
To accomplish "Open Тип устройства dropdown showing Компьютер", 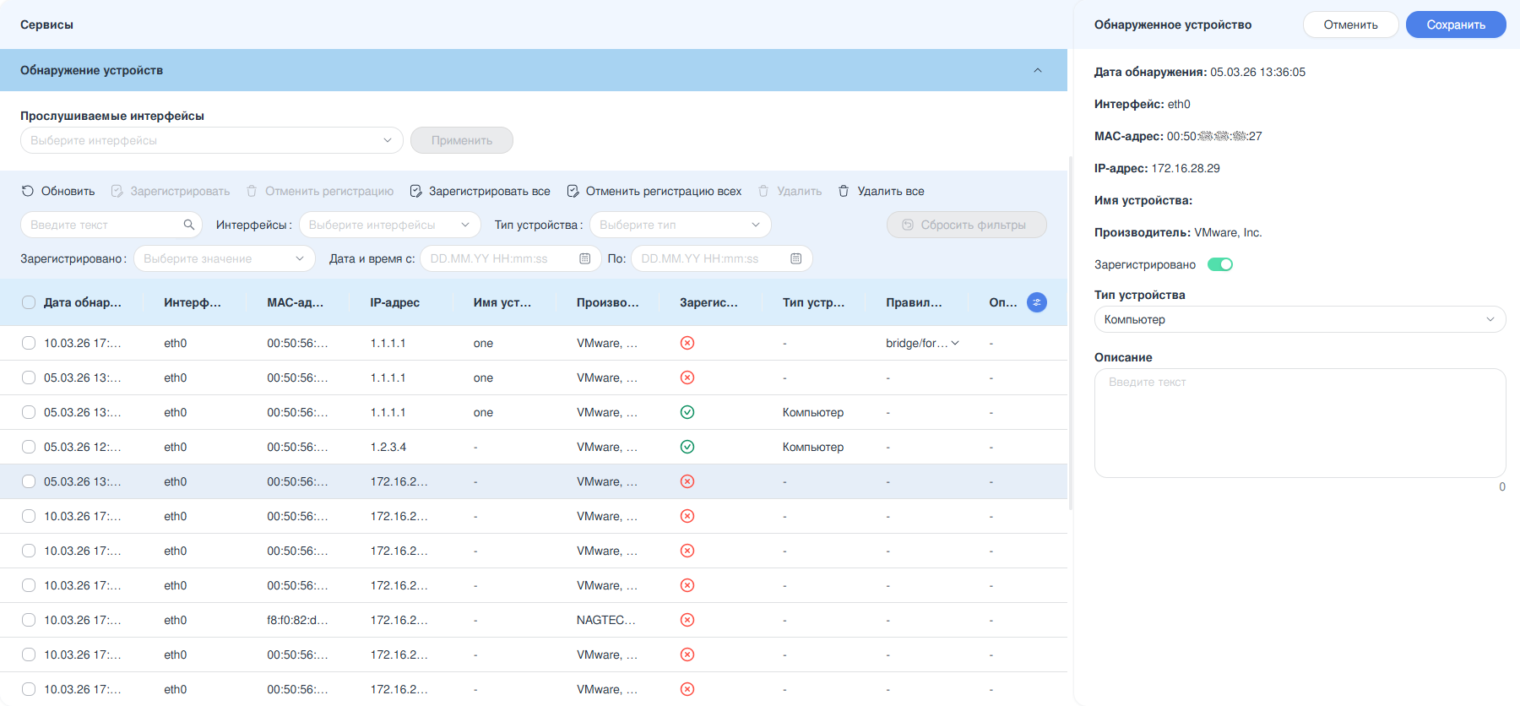I will coord(1300,319).
